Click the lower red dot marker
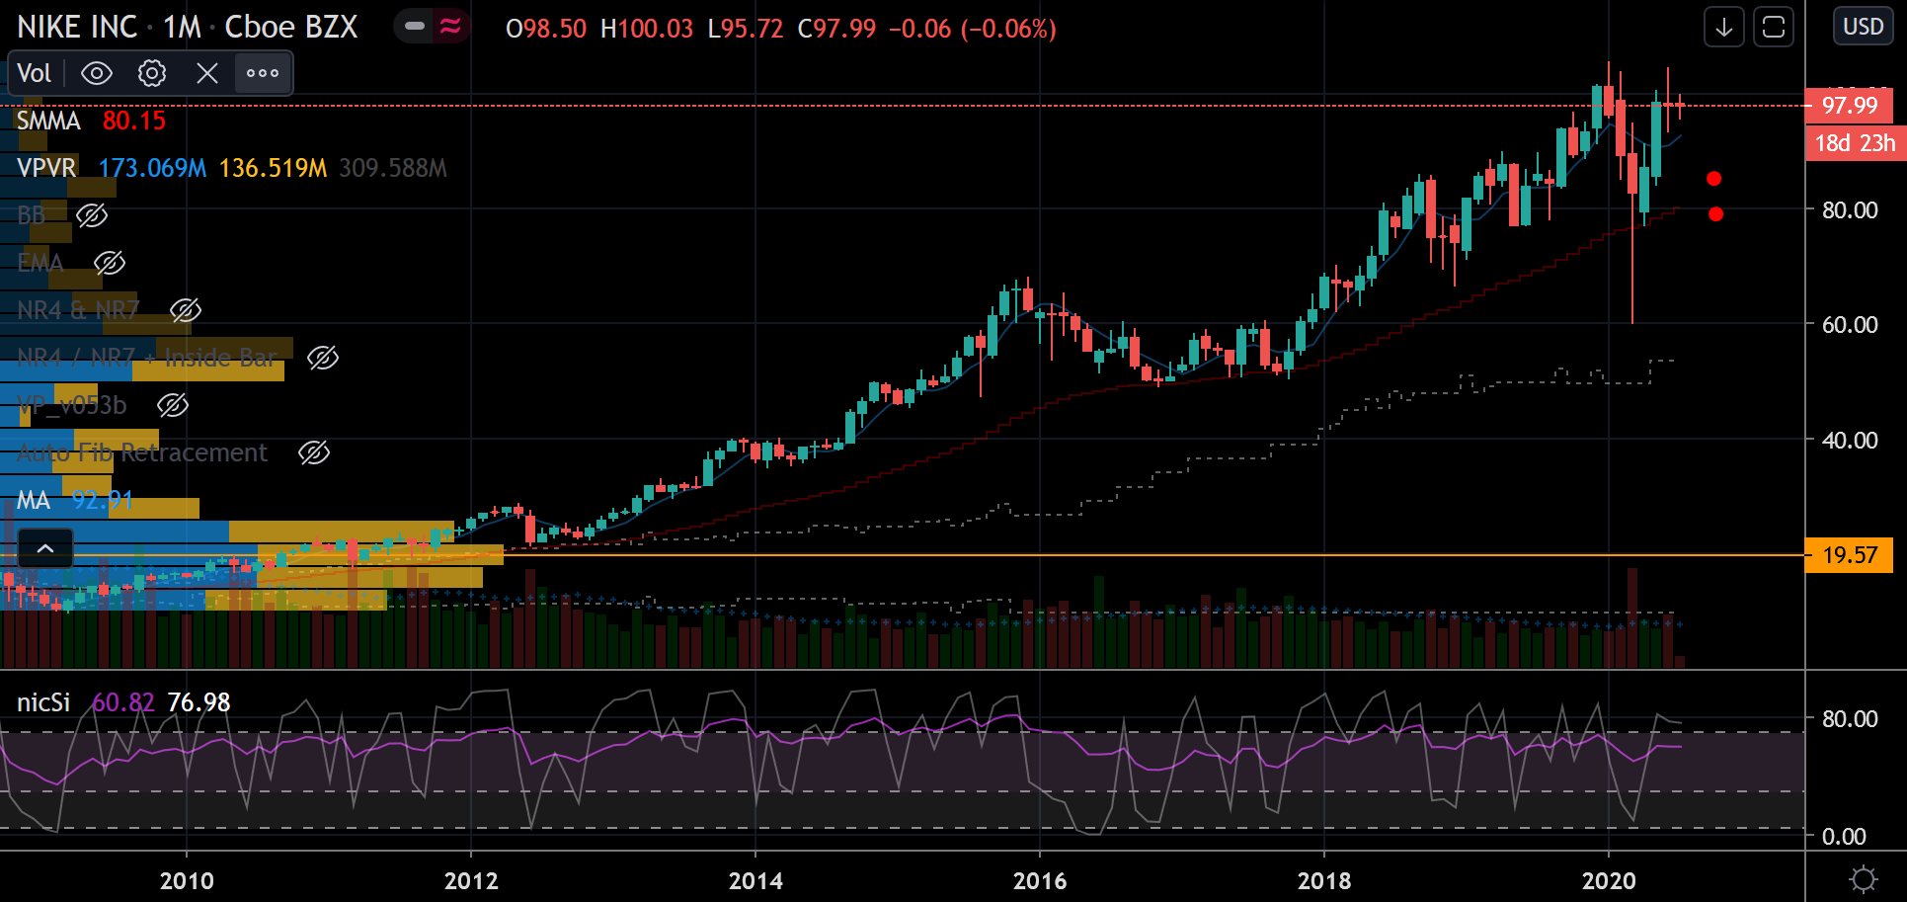 pyautogui.click(x=1716, y=214)
